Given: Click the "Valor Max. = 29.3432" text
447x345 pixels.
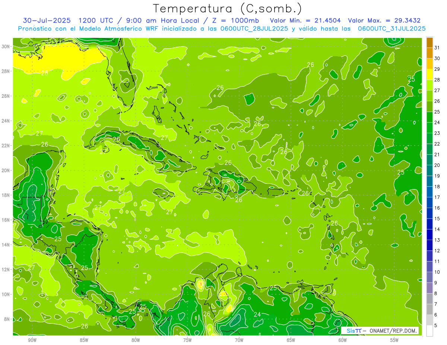Looking at the screenshot, I should pos(384,20).
